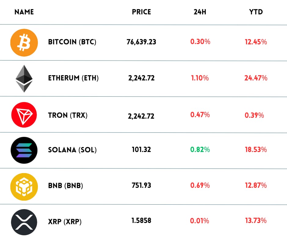Open the ETHERUM (ETH) name link

tap(73, 78)
